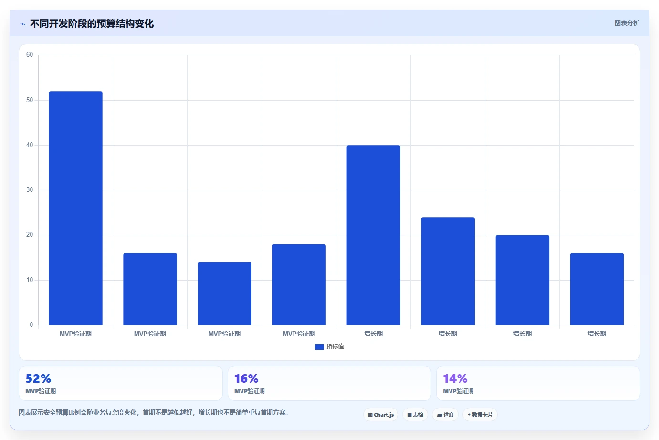659x440 pixels.
Task: Select the 表格 chip
Action: coord(415,415)
